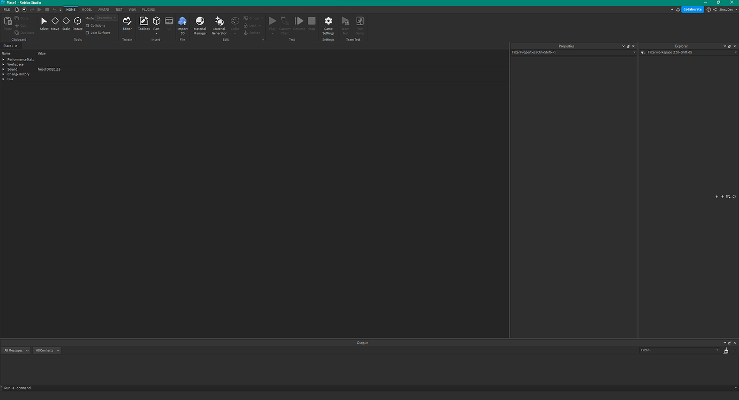Open the Geometric mode dropdown
Viewport: 739px width, 400px height.
coord(105,18)
